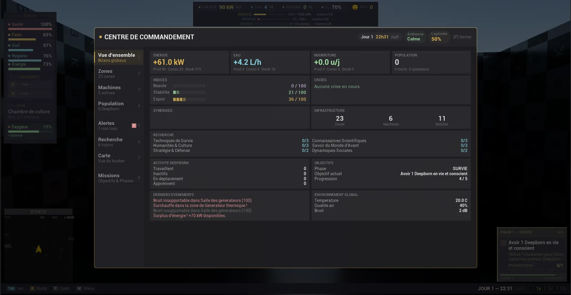This screenshot has width=571, height=295.
Task: Click the NOURRITURE +0.0 u/j card
Action: (x=350, y=62)
